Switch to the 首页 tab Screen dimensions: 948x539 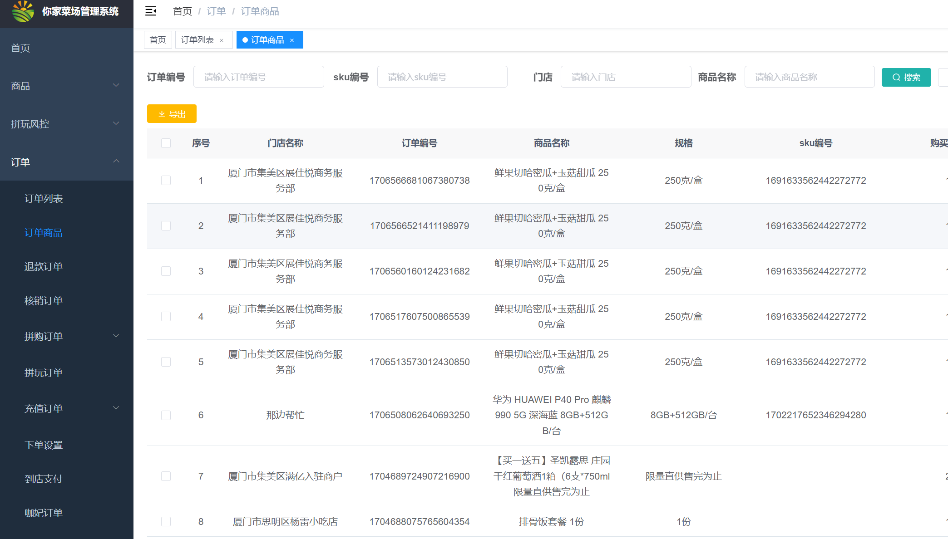(x=158, y=40)
